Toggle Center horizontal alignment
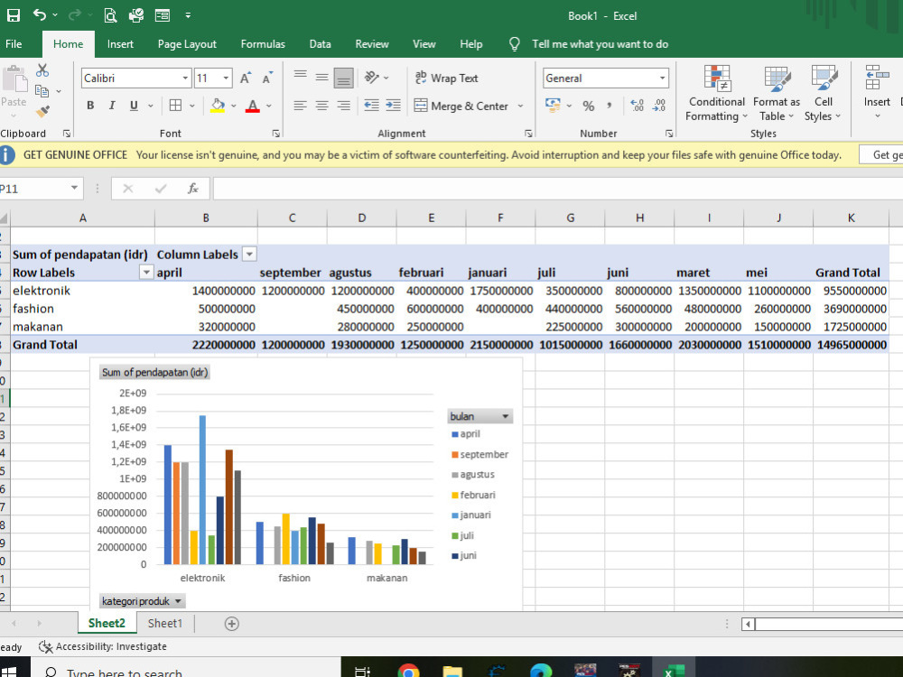This screenshot has height=677, width=903. pos(322,106)
